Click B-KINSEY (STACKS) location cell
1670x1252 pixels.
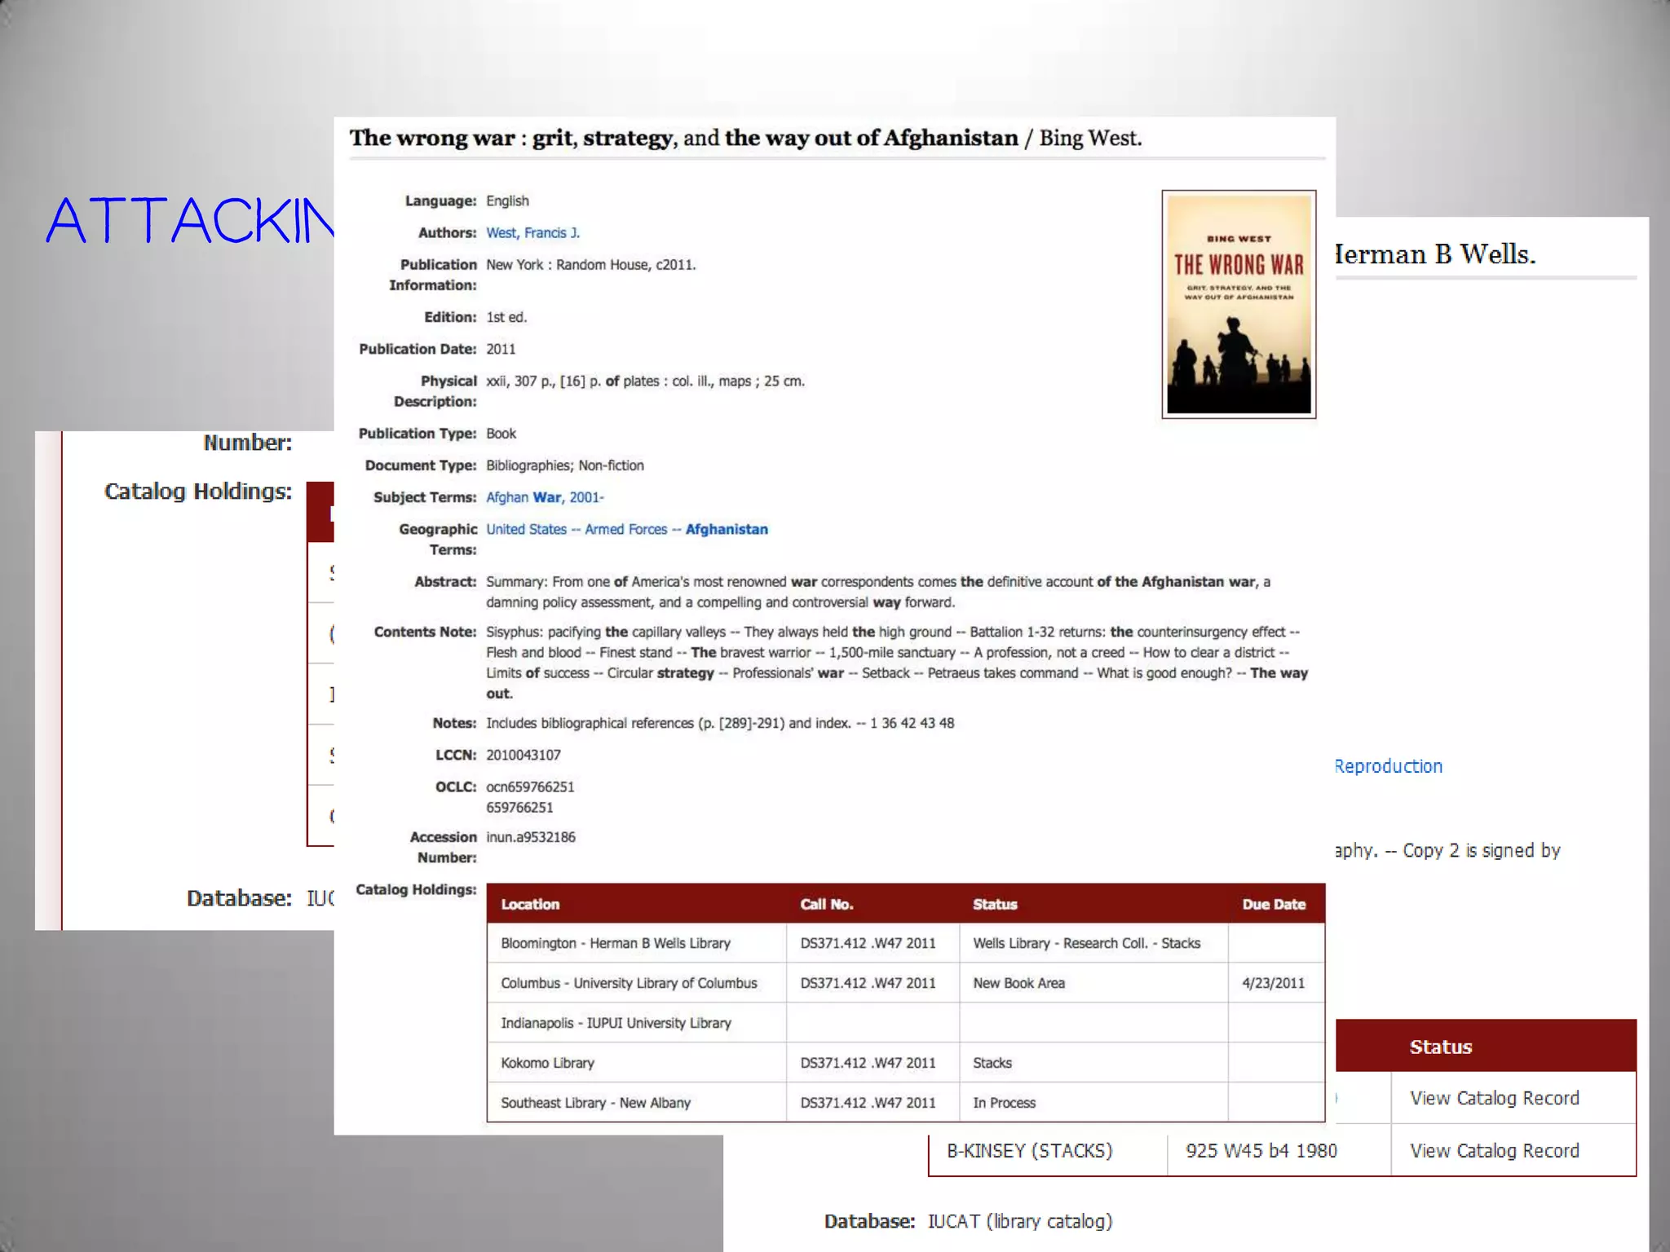pos(1029,1151)
